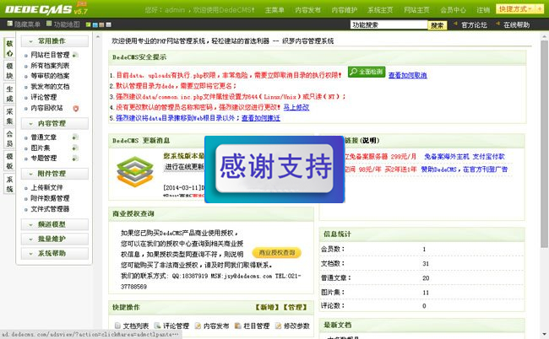The height and width of the screenshot is (339, 549).
Task: Open the 查看如何取消 link
Action: (408, 75)
